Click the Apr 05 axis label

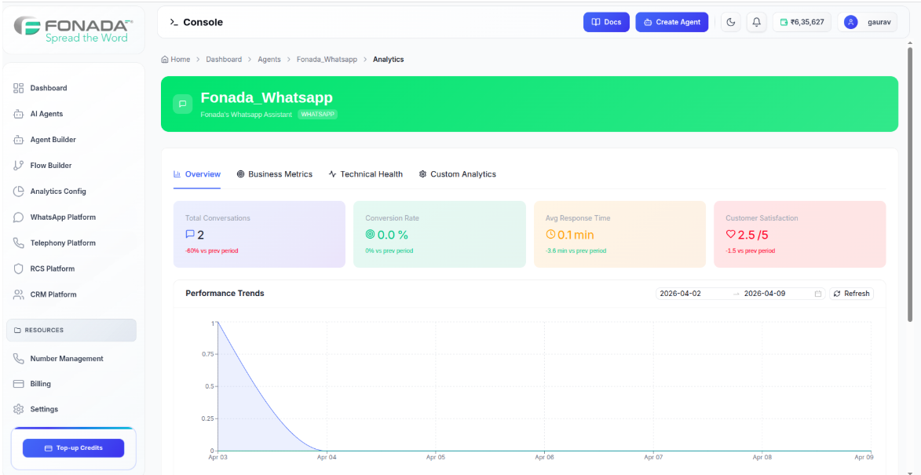[436, 457]
